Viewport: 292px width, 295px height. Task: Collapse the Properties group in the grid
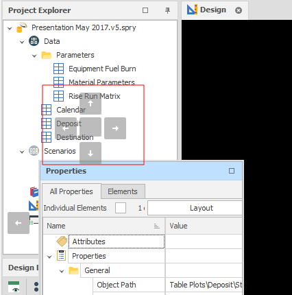[49, 257]
